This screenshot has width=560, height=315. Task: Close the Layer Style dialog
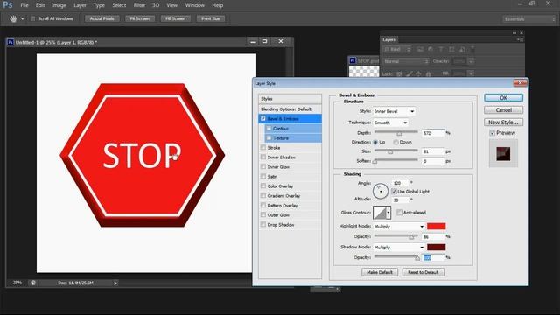pos(520,83)
